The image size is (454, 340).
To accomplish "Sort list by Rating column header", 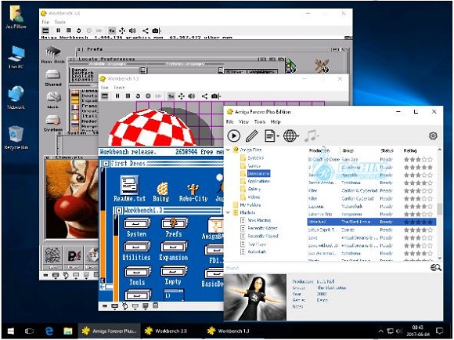I will click(x=410, y=150).
